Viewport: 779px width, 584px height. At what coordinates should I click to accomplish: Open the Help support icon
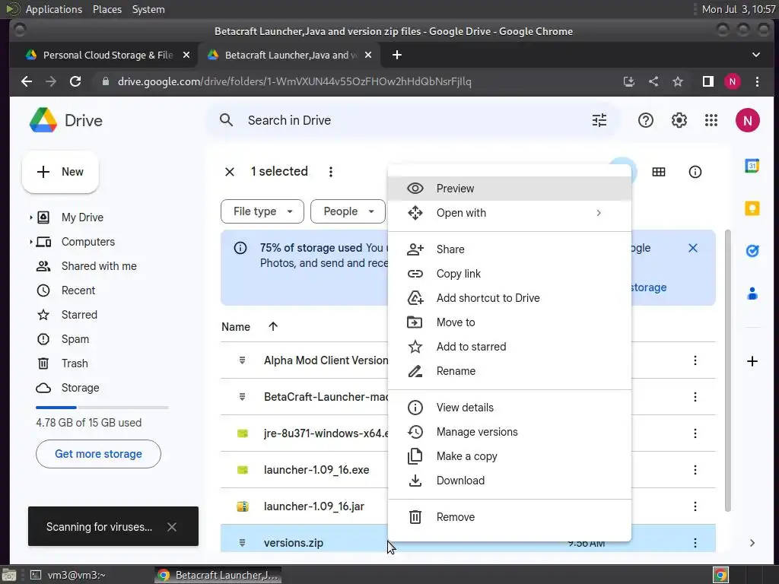click(645, 120)
